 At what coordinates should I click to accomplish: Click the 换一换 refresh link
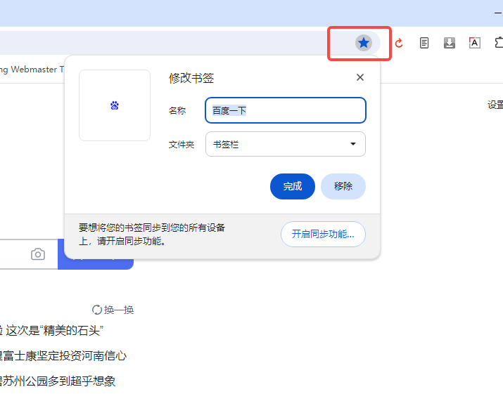click(x=113, y=310)
